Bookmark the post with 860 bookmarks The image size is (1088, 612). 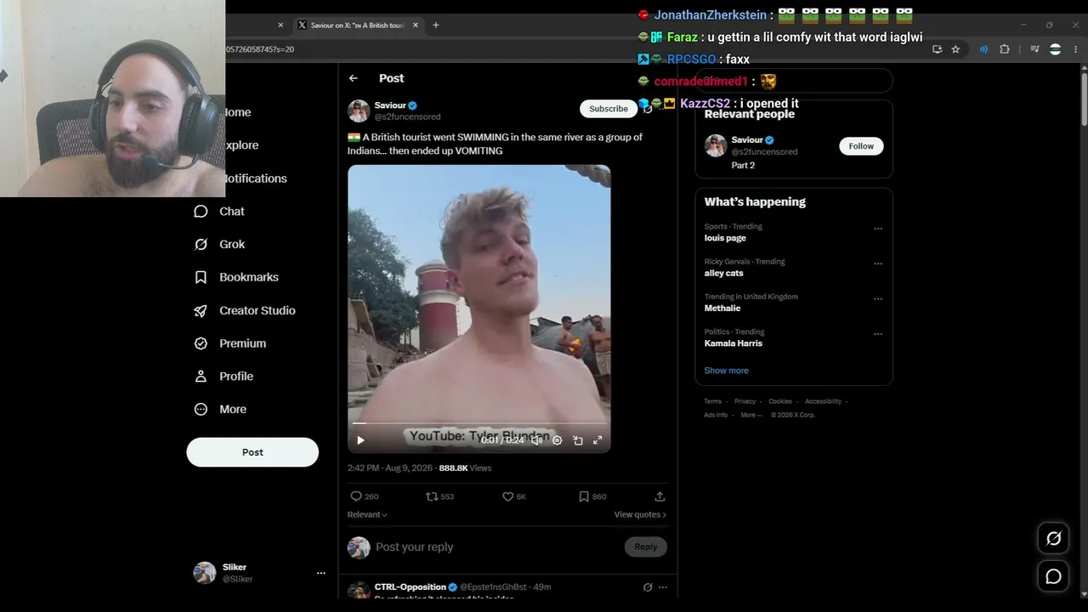tap(583, 496)
